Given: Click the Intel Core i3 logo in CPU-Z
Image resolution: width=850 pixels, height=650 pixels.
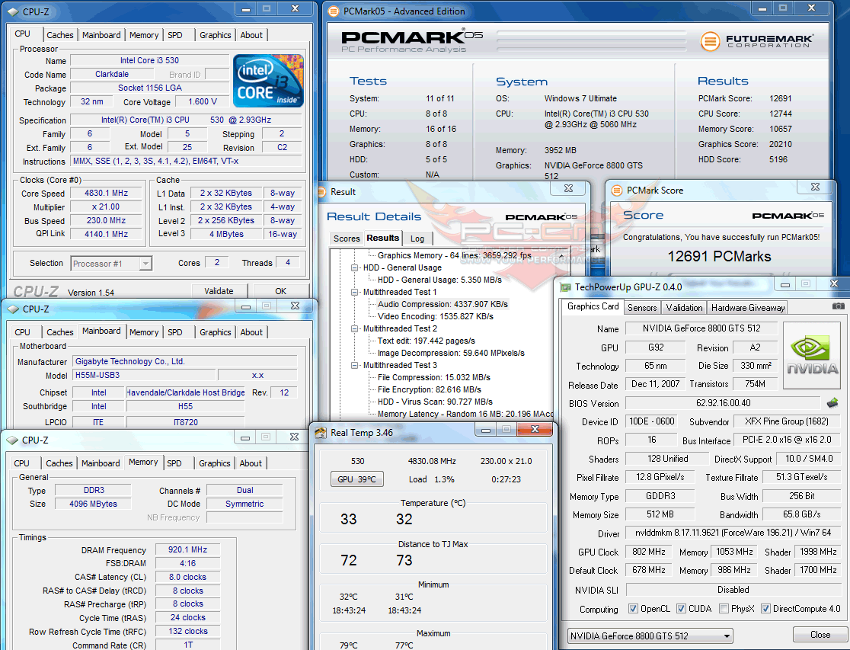Looking at the screenshot, I should 268,80.
